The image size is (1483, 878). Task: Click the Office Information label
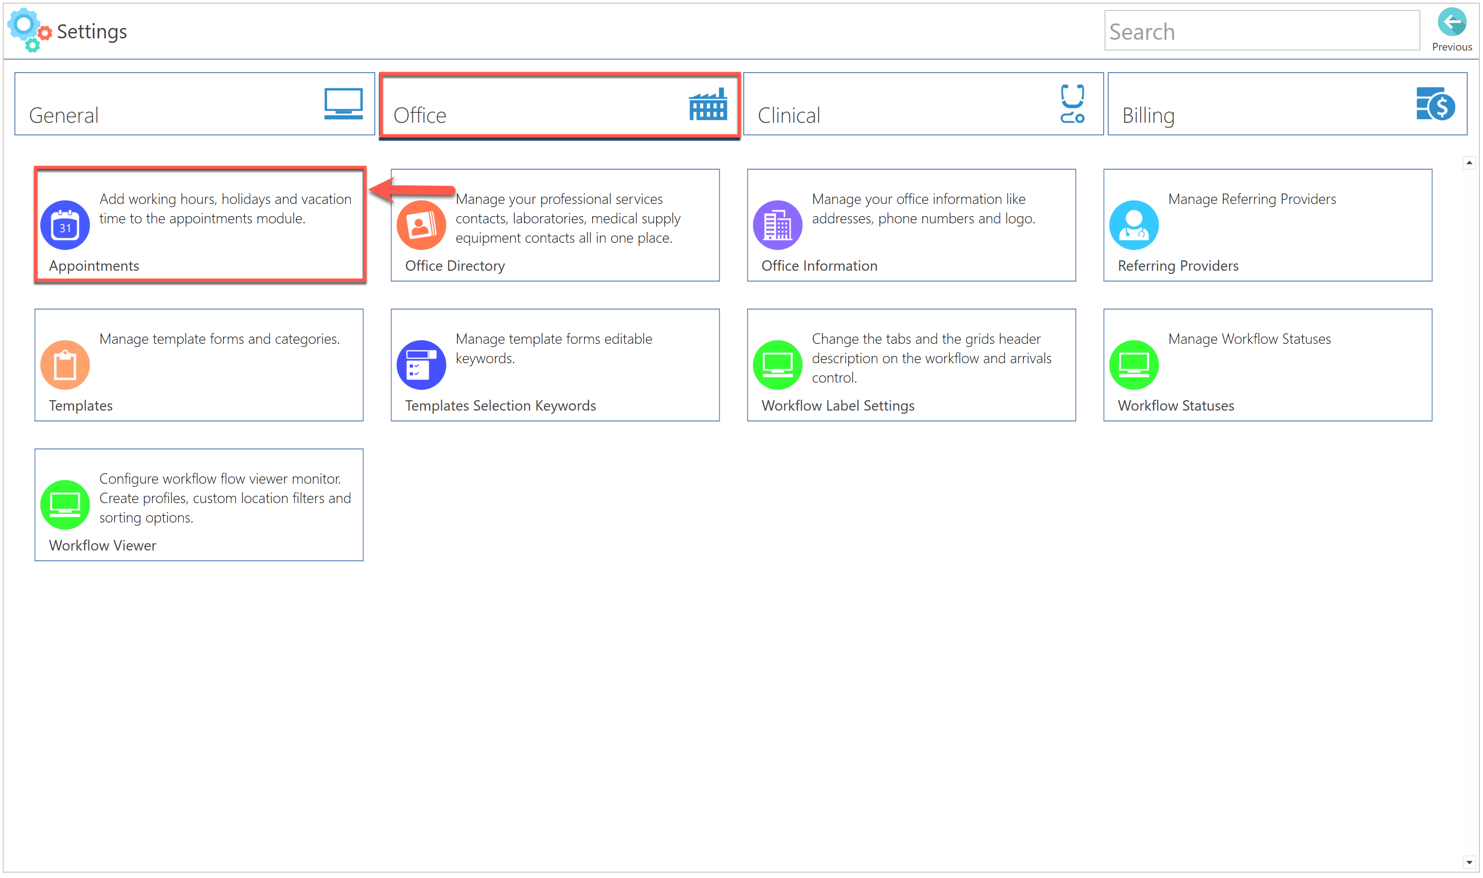[819, 266]
